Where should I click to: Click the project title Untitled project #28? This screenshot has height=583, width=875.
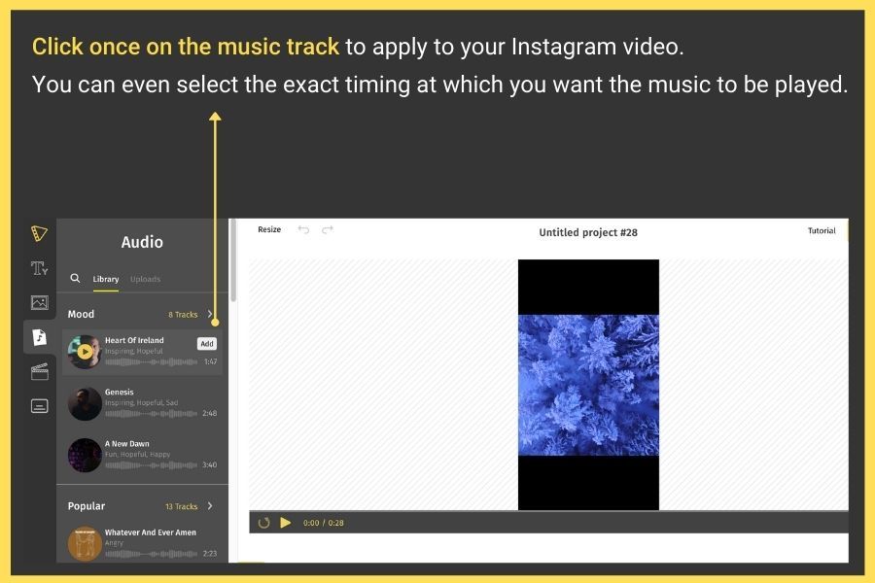pos(588,232)
